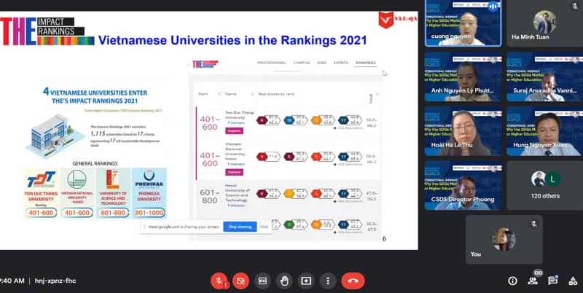Hide the screen sharing notification bar
The height and width of the screenshot is (293, 583).
point(265,227)
